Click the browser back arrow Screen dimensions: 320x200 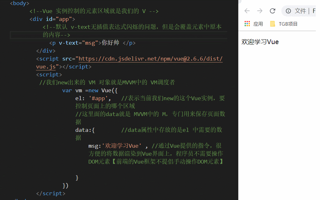tap(247, 11)
